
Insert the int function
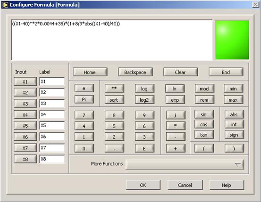coord(235,124)
